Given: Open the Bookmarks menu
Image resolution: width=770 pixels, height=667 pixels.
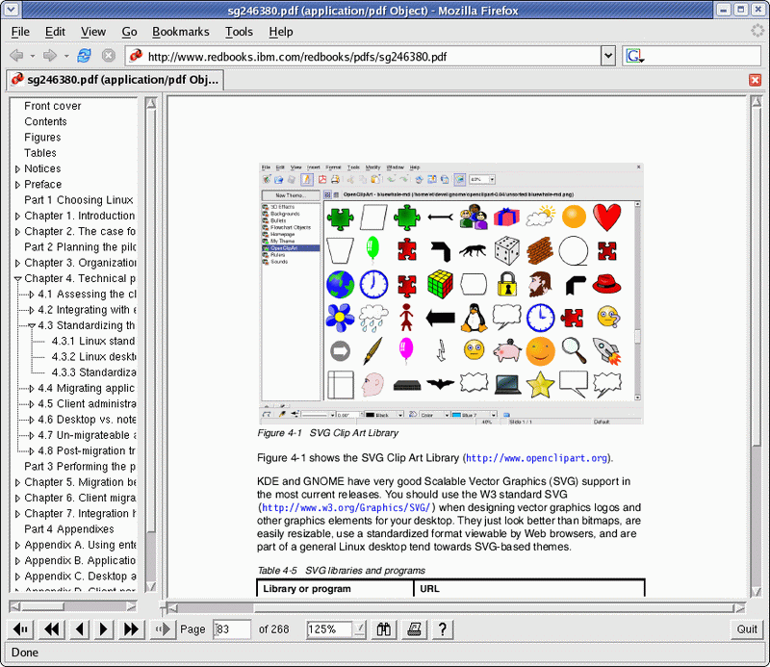Looking at the screenshot, I should coord(180,32).
